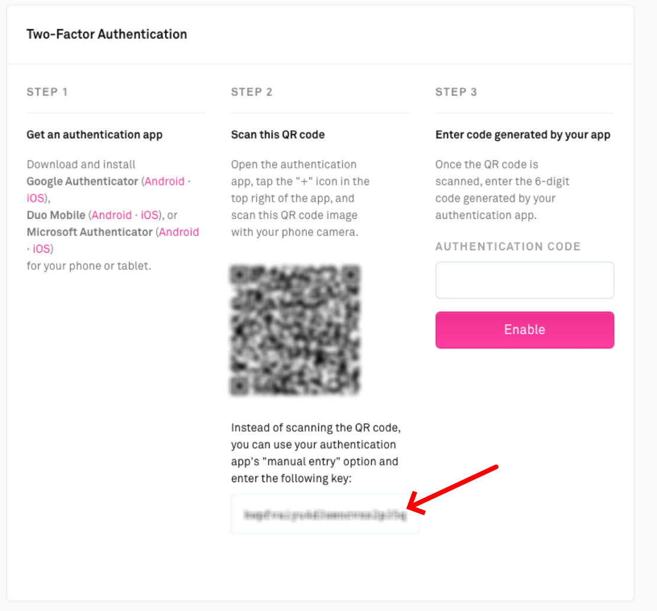The image size is (657, 611).
Task: Click the "Scan this QR code" subheading
Action: click(x=278, y=135)
